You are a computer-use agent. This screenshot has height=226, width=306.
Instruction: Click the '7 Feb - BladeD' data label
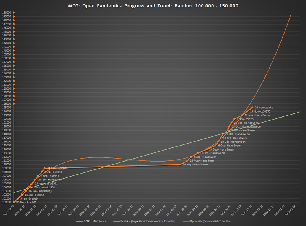pyautogui.click(x=53, y=172)
